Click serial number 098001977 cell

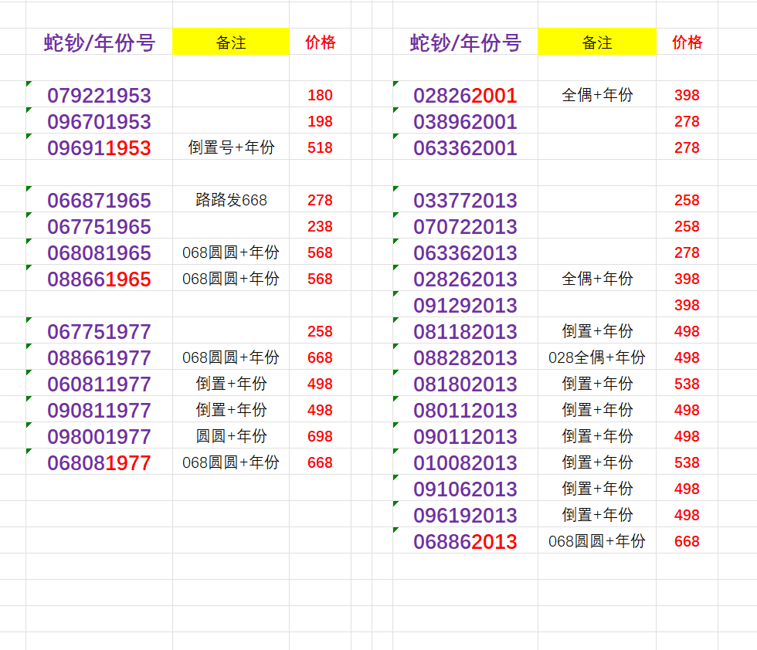point(99,437)
